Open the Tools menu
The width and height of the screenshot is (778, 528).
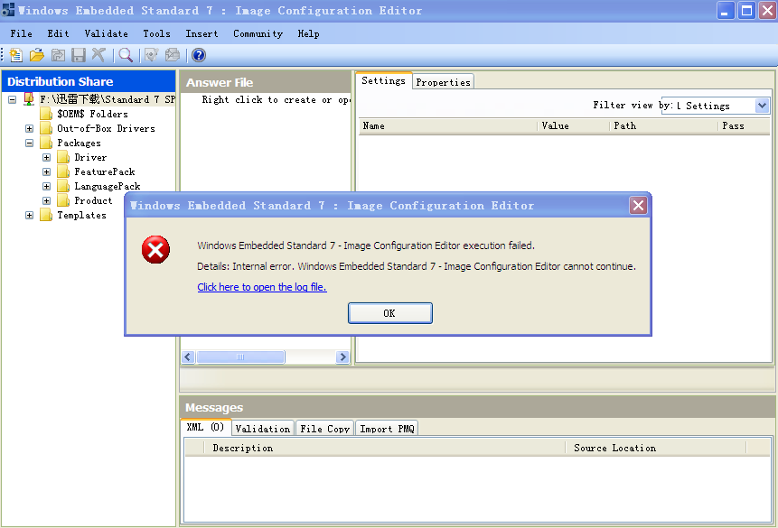[157, 33]
